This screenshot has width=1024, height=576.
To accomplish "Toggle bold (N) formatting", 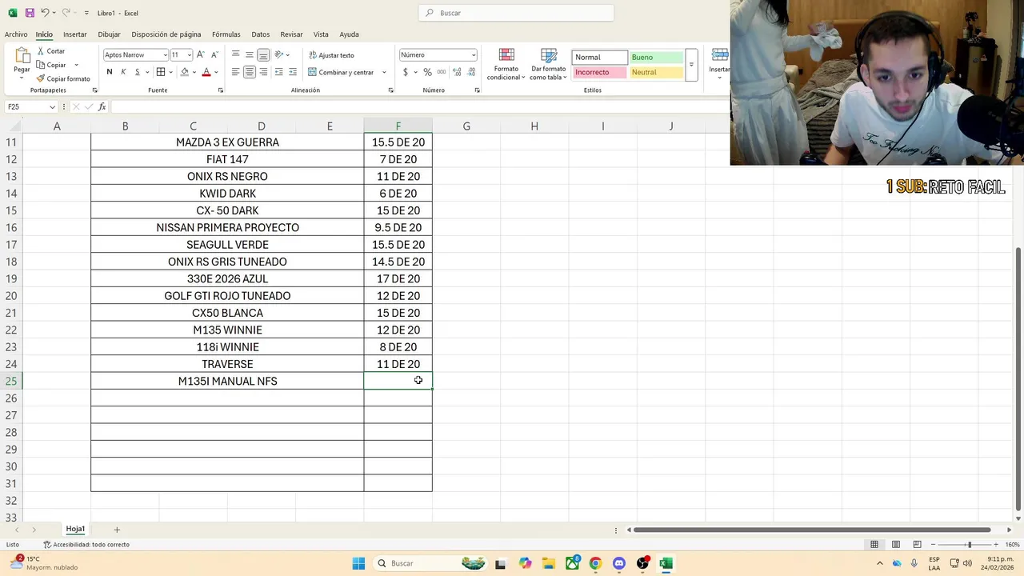I will 110,72.
